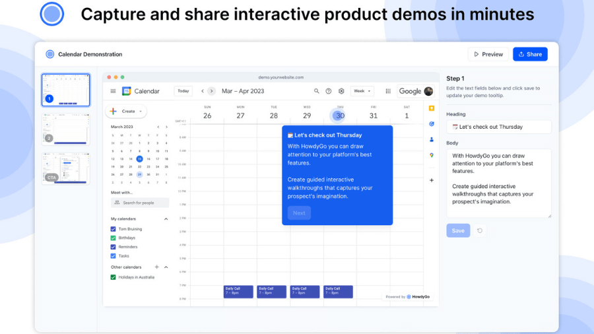The height and width of the screenshot is (334, 594).
Task: Select highlighted day 15 in mini calendar
Action: tap(139, 159)
